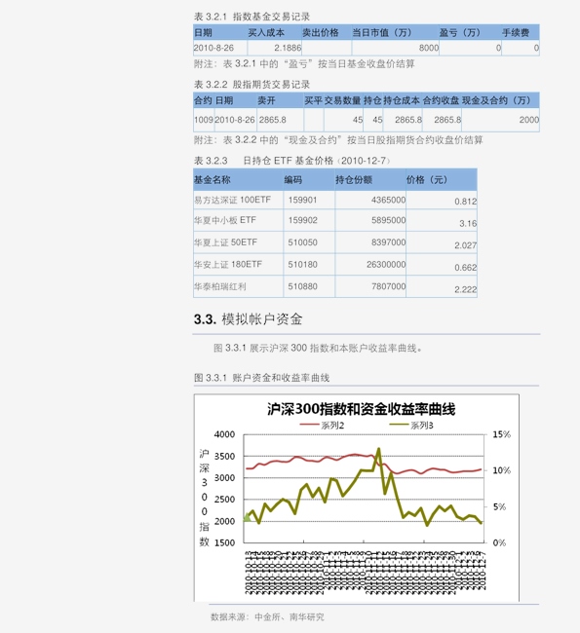Click the right axis label '5%'
This screenshot has height=633, width=580.
(499, 507)
